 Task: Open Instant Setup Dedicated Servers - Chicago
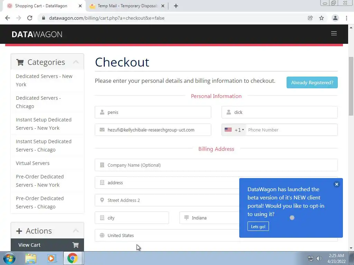tap(47, 146)
